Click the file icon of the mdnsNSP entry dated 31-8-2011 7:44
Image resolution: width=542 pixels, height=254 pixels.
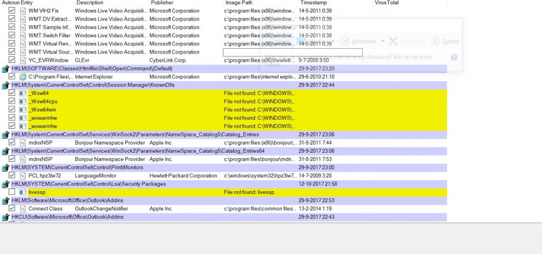coord(23,143)
